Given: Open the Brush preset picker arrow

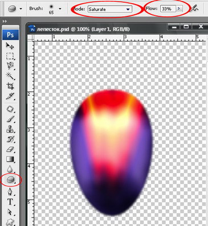Looking at the screenshot, I should tap(60, 9).
